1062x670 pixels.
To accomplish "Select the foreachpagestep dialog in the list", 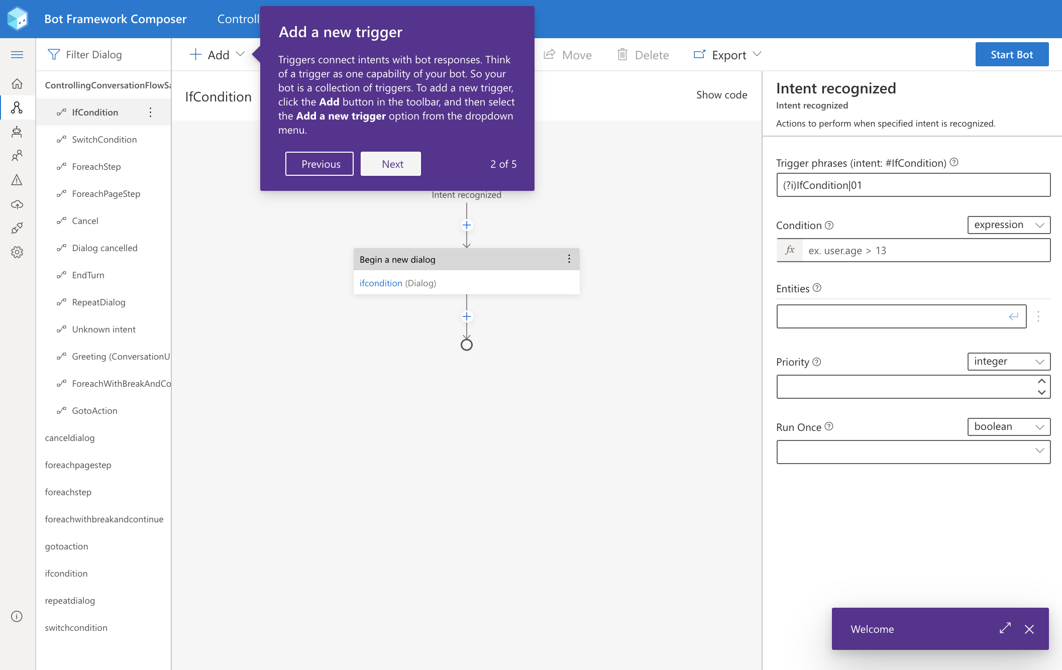I will 78,465.
